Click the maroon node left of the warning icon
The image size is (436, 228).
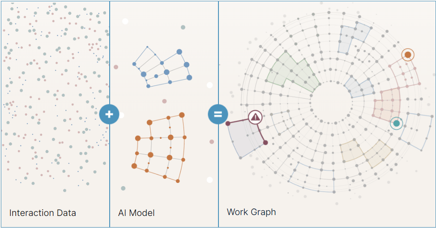coord(228,124)
